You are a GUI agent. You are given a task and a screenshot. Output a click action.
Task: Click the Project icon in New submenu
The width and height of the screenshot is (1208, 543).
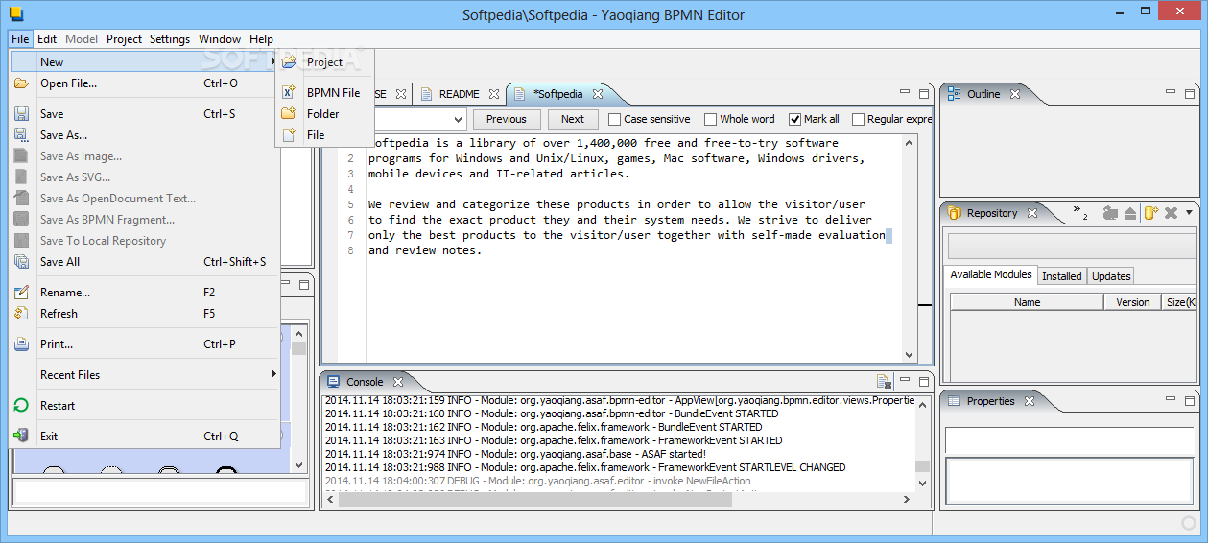288,62
